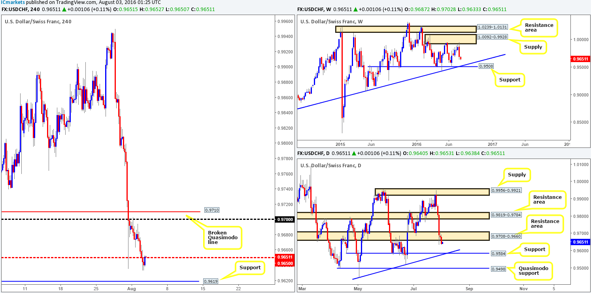The height and width of the screenshot is (293, 591).
Task: Click the 'Resistance area' callout on weekly chart
Action: click(x=539, y=27)
